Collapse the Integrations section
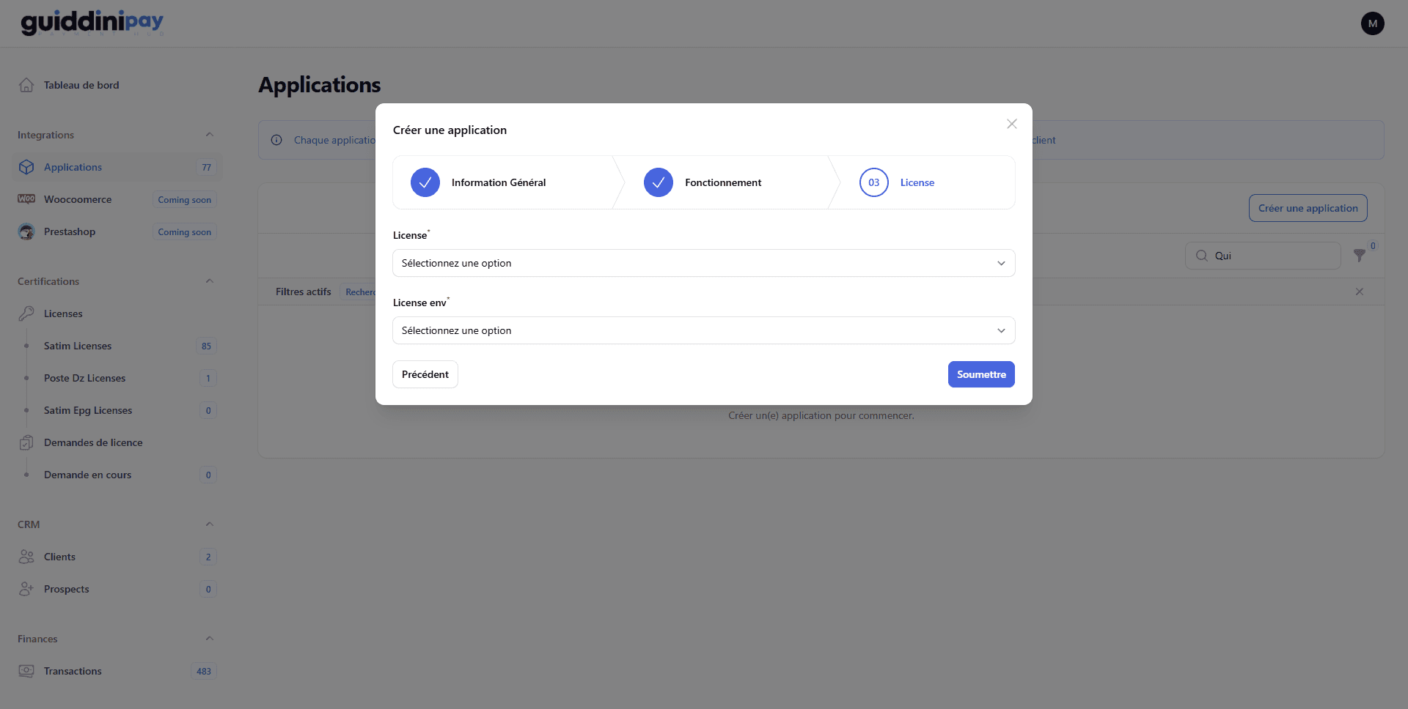Viewport: 1408px width, 709px height. pos(209,134)
